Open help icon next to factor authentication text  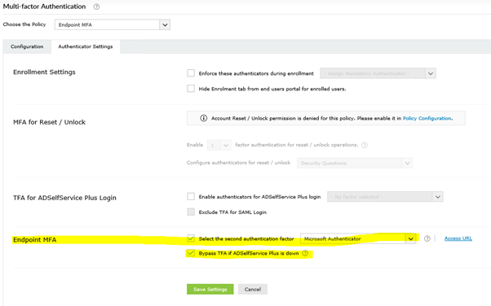[x=365, y=145]
